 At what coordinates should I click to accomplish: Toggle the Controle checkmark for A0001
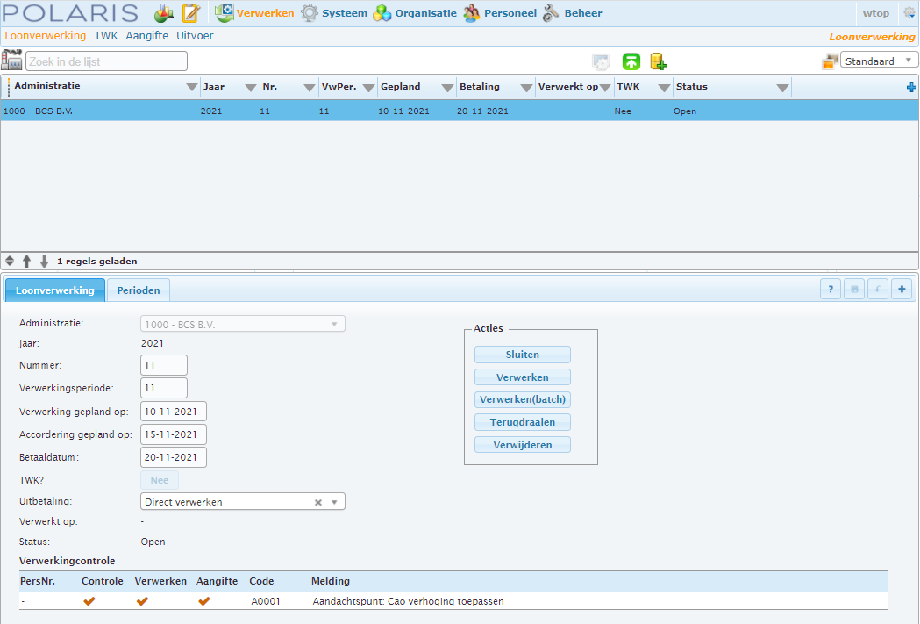[x=89, y=601]
